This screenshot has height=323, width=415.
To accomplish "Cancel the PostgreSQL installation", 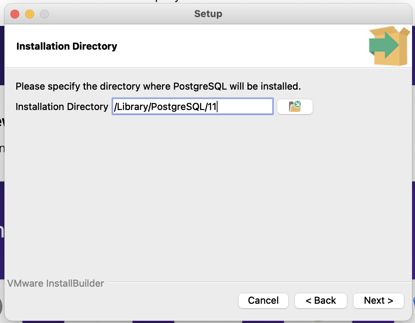I will [x=263, y=301].
